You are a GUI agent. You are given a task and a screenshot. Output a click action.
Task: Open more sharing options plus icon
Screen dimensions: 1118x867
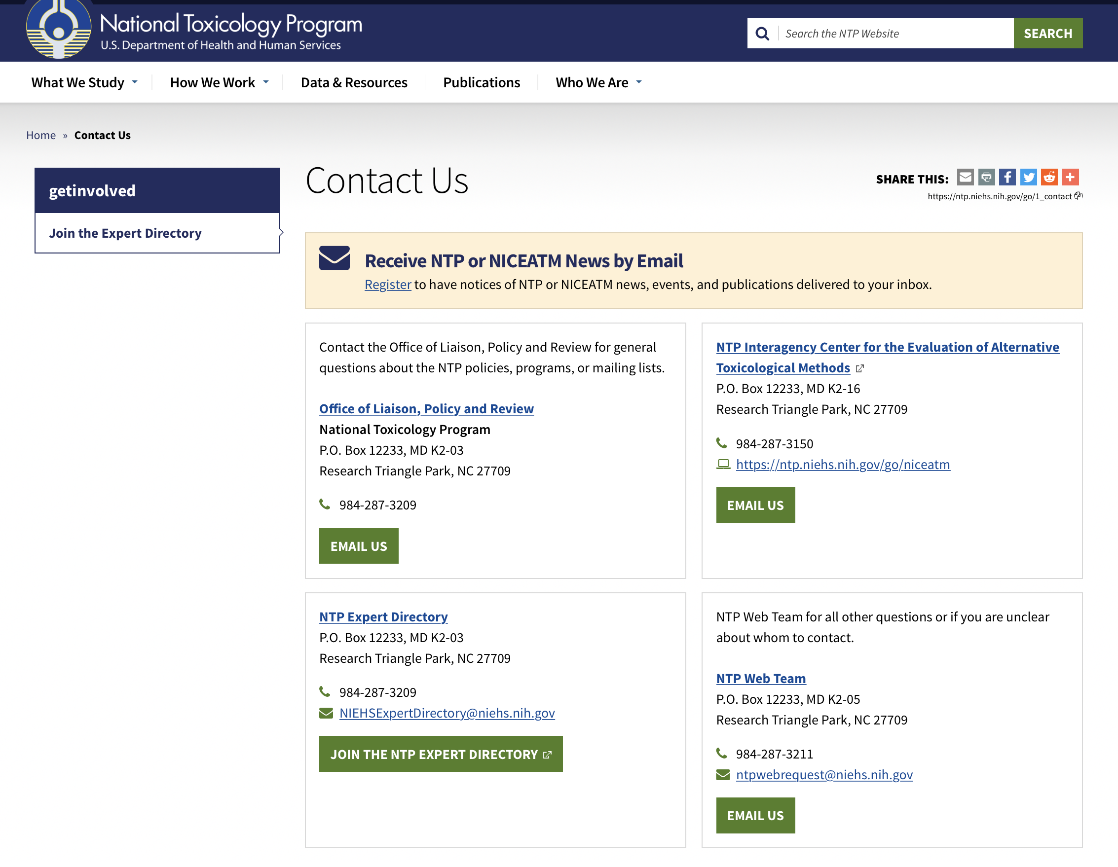[x=1070, y=178]
